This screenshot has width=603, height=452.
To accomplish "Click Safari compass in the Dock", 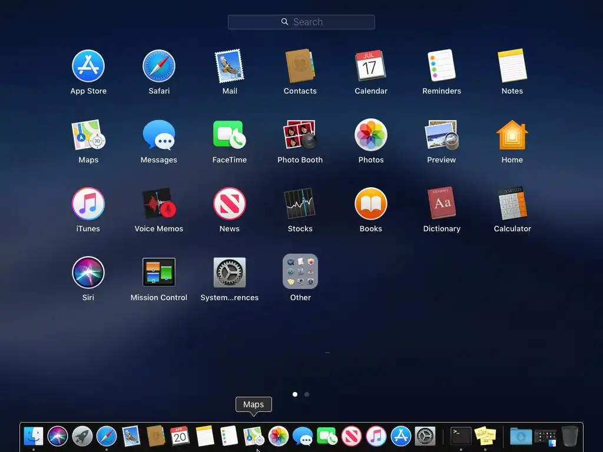I will click(x=107, y=436).
